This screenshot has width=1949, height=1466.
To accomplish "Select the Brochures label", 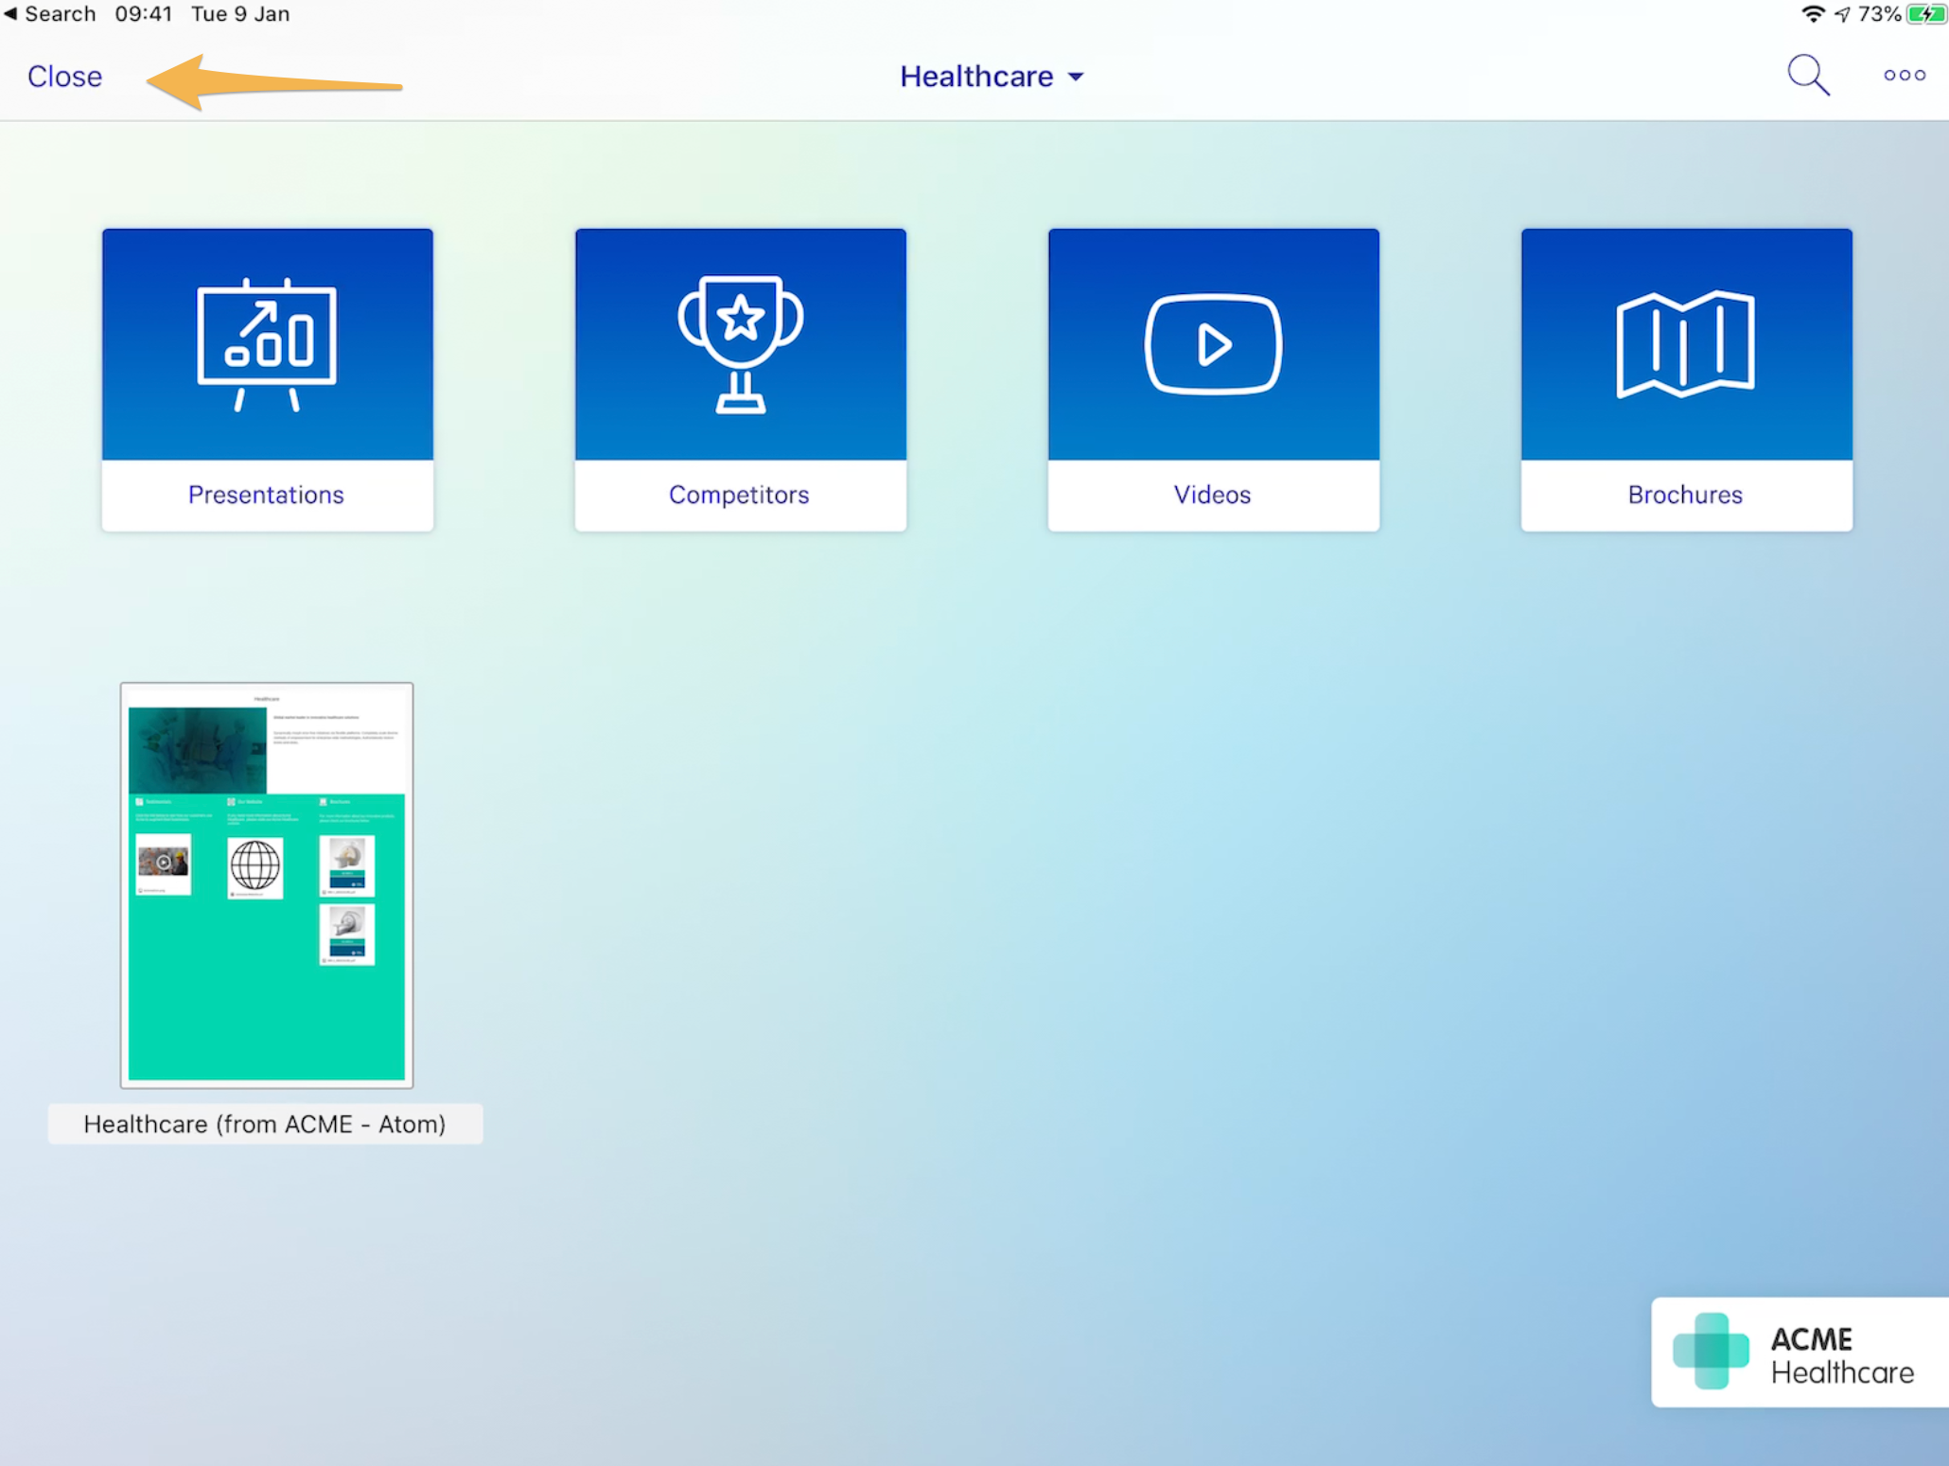I will point(1685,495).
